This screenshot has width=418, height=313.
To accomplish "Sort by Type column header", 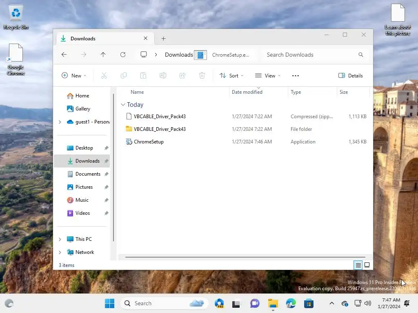I will tap(296, 92).
